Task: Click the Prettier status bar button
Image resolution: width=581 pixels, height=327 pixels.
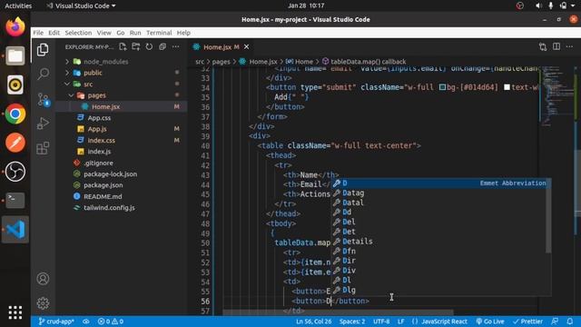Action: point(527,322)
